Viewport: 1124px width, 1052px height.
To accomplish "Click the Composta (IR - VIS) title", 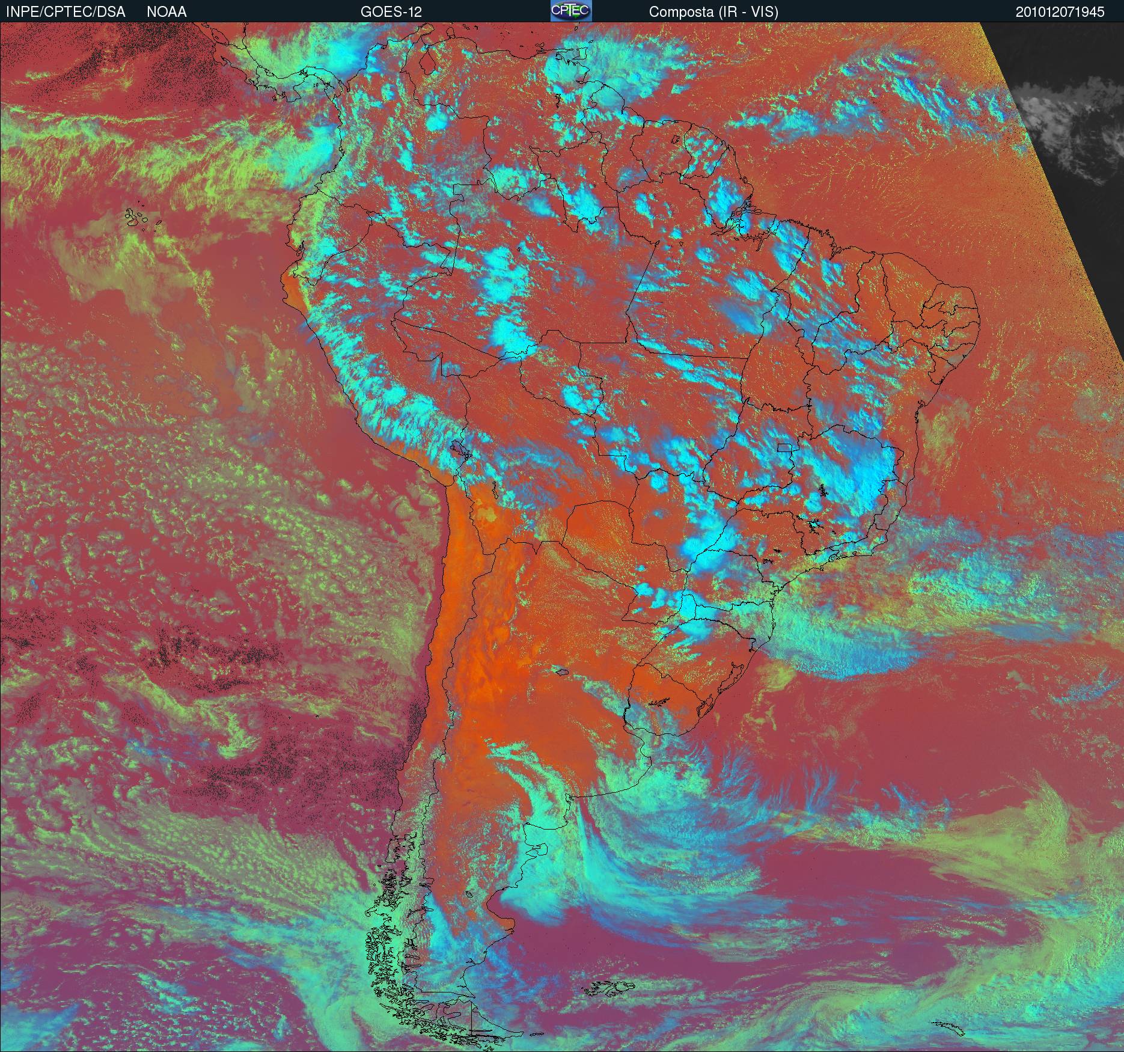I will point(713,12).
